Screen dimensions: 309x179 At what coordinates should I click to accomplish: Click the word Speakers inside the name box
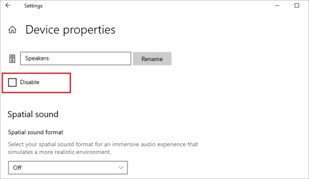click(37, 58)
